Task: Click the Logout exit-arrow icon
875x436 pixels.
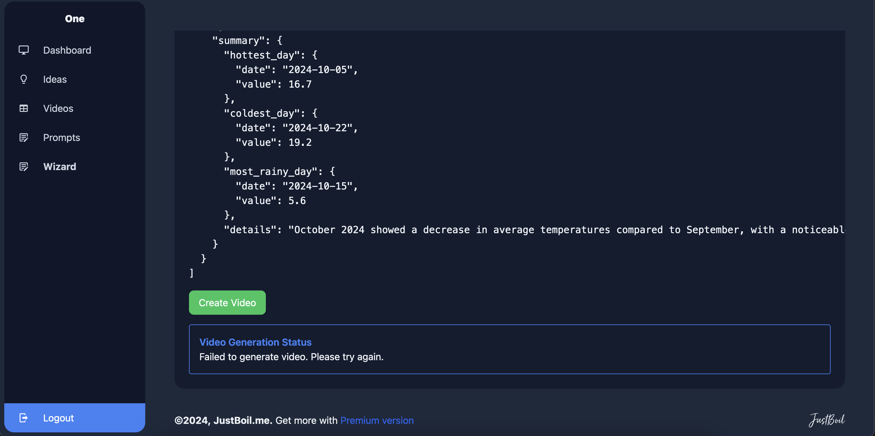Action: click(x=23, y=418)
